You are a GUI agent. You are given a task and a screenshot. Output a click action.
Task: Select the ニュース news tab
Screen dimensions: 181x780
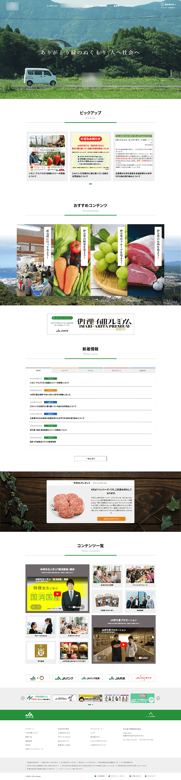coord(64,371)
